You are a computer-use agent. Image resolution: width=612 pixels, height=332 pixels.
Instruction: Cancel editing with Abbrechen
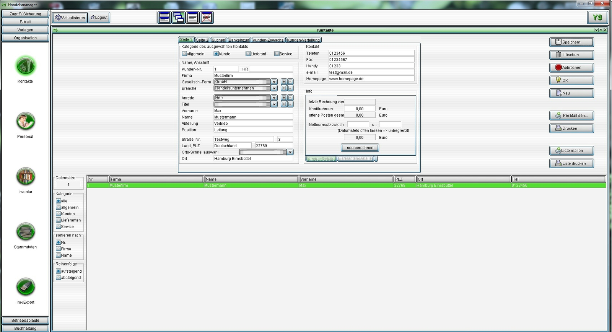click(571, 68)
